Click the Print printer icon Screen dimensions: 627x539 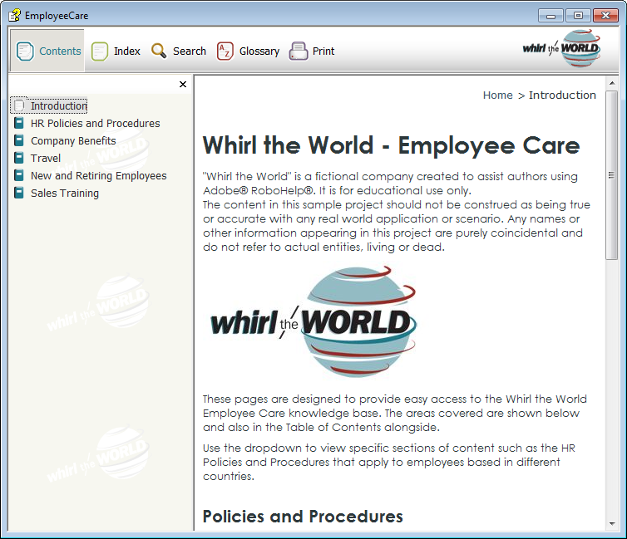coord(299,51)
